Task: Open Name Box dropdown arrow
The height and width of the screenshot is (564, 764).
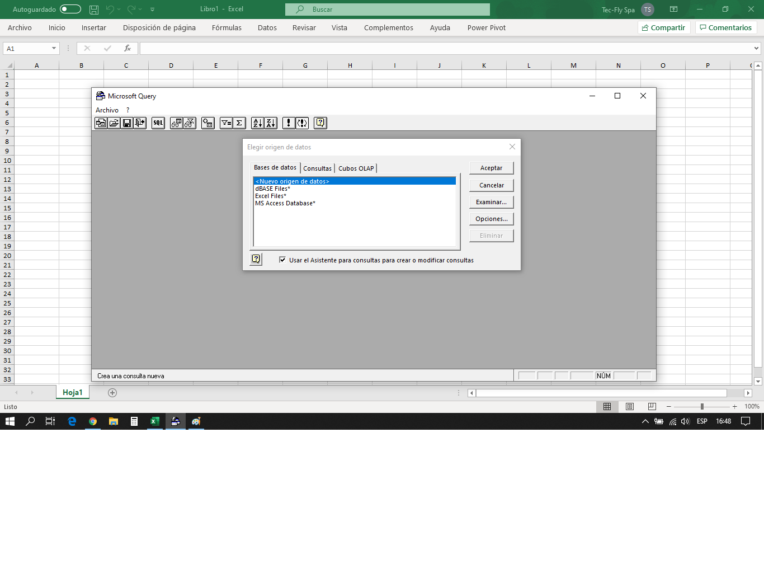Action: 54,49
